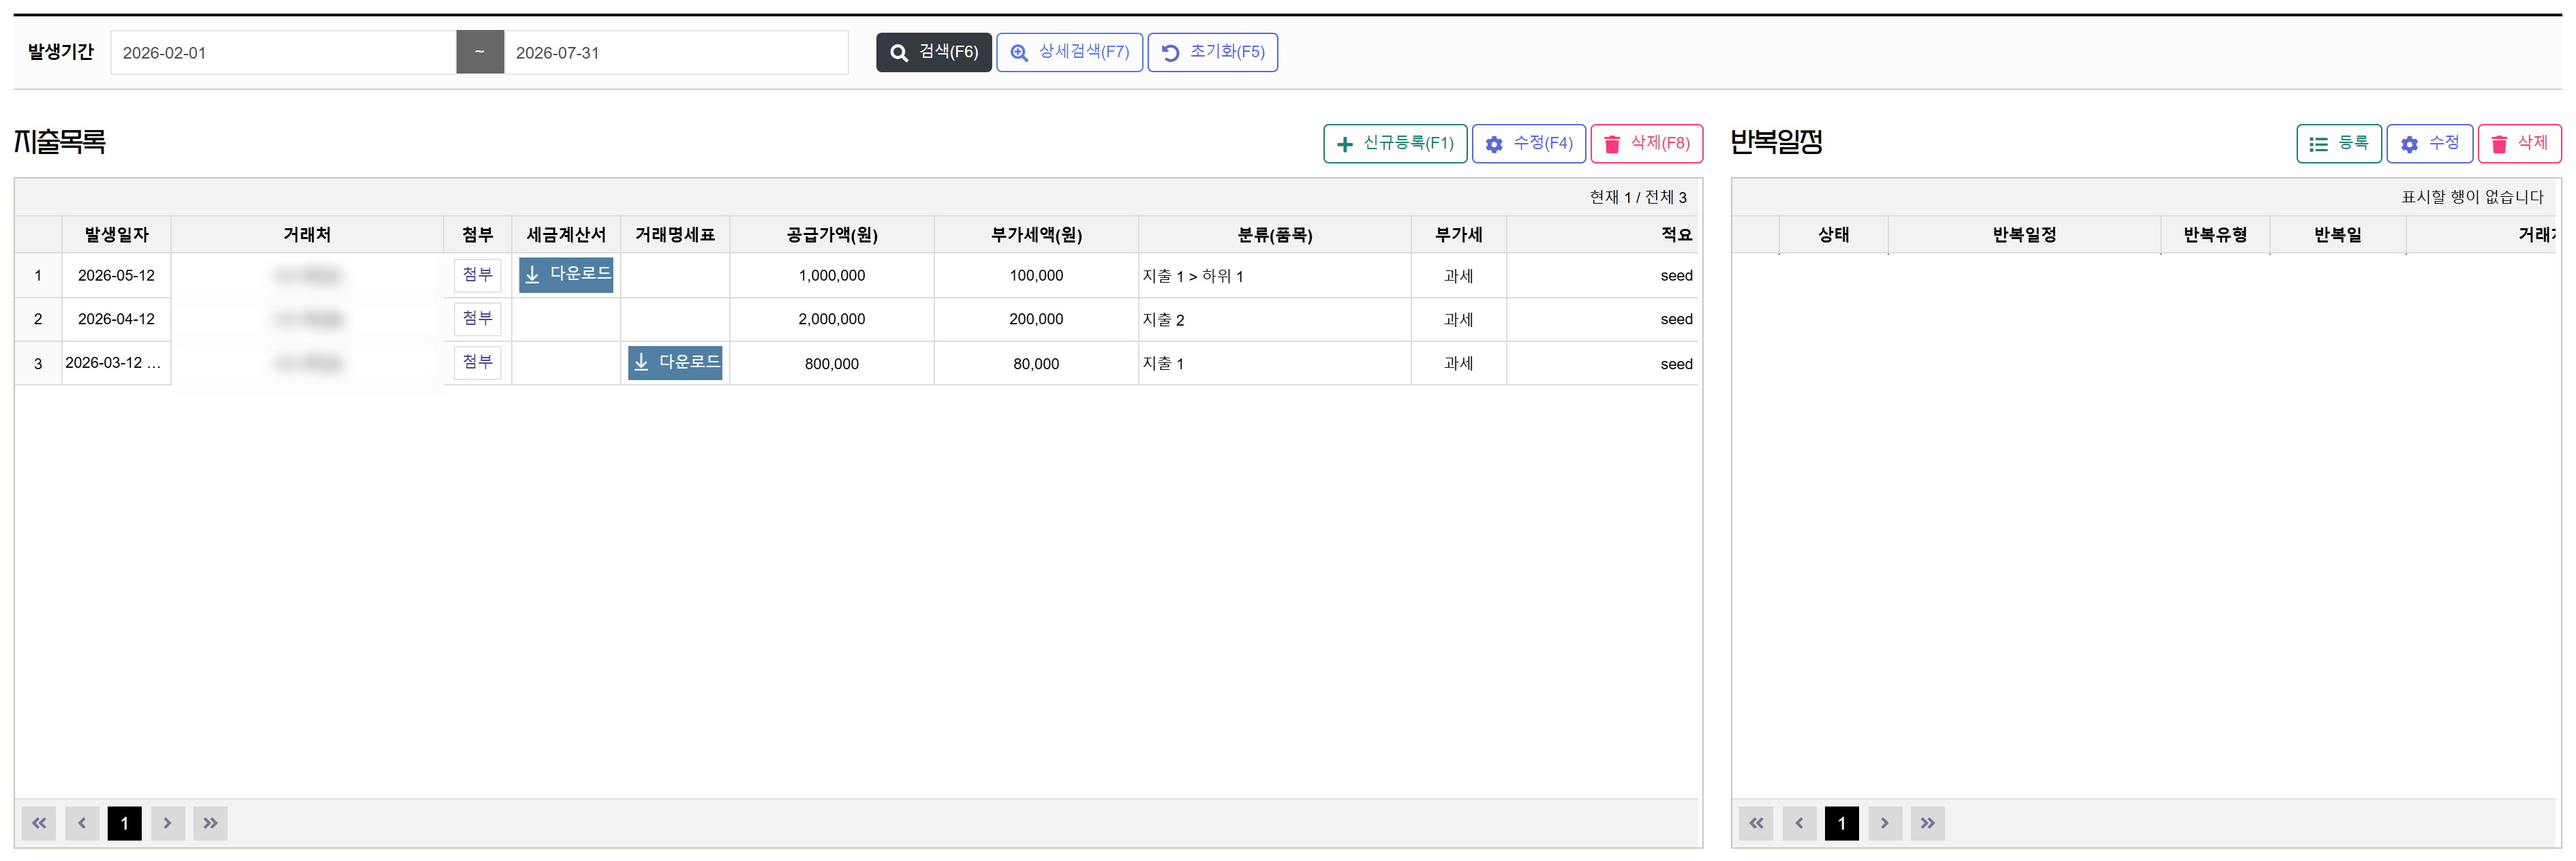The width and height of the screenshot is (2576, 861).
Task: Select VAT amount cell 200,000
Action: pyautogui.click(x=1036, y=319)
